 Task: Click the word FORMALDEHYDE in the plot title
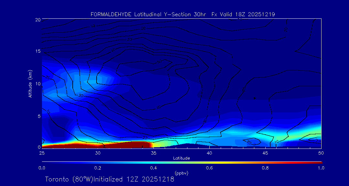pos(111,15)
